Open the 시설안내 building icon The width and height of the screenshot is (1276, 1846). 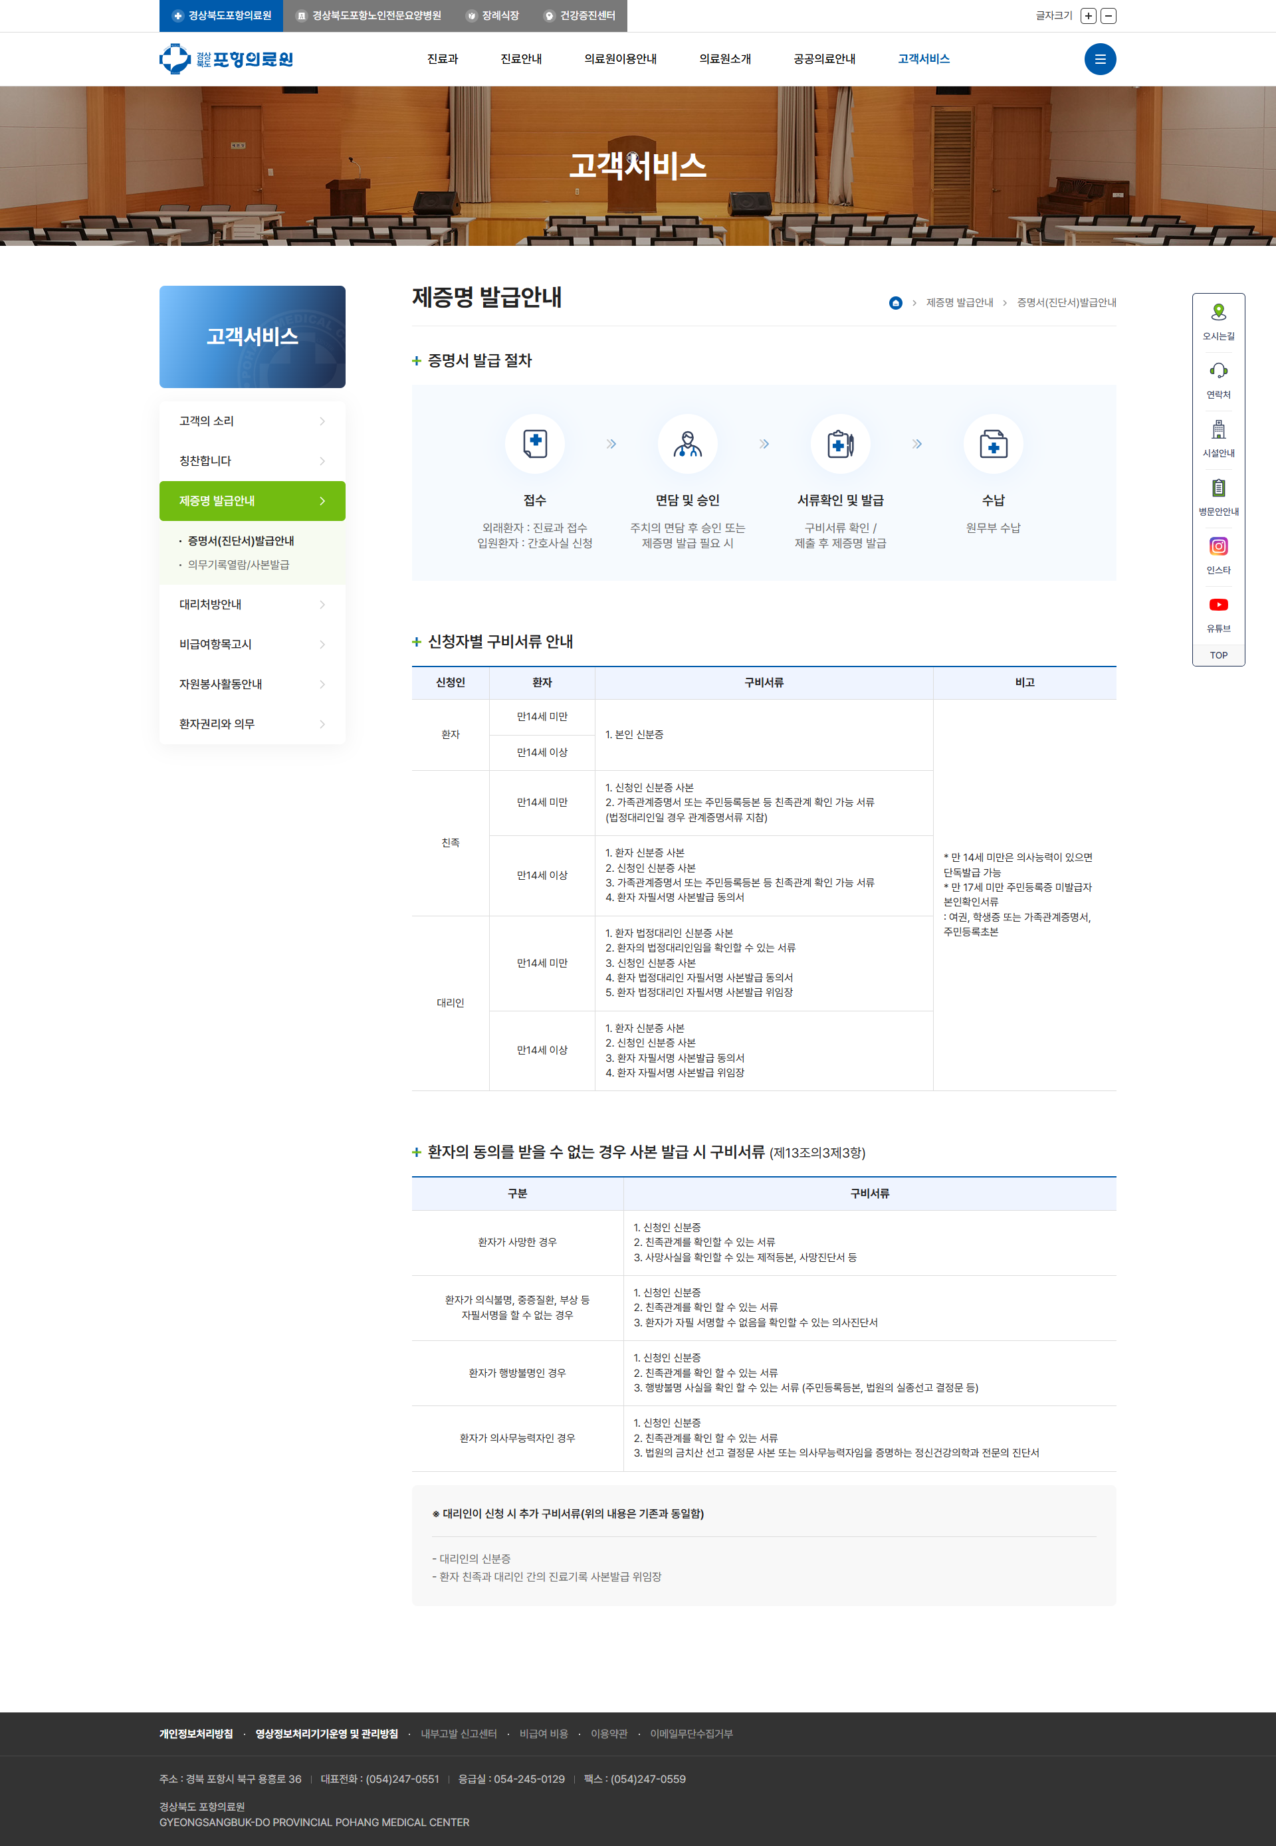coord(1218,429)
